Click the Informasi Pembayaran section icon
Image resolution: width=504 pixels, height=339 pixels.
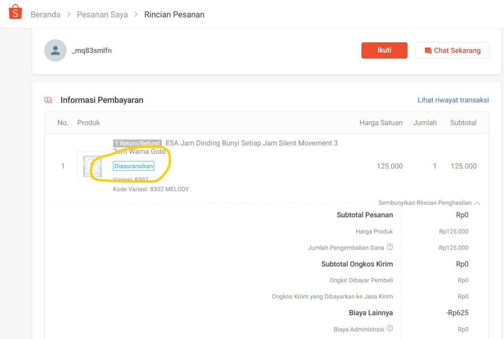[x=48, y=100]
